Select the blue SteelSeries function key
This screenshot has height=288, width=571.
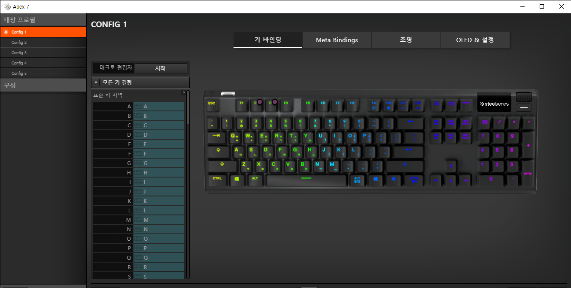click(x=394, y=179)
